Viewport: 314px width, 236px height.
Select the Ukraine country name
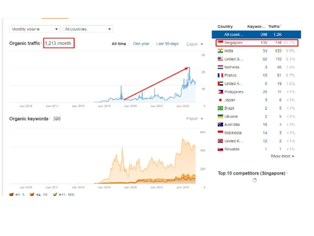tap(231, 116)
